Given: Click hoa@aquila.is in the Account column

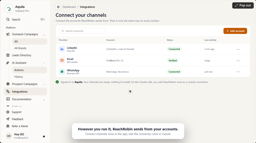Looking at the screenshot, I should coord(115,60).
